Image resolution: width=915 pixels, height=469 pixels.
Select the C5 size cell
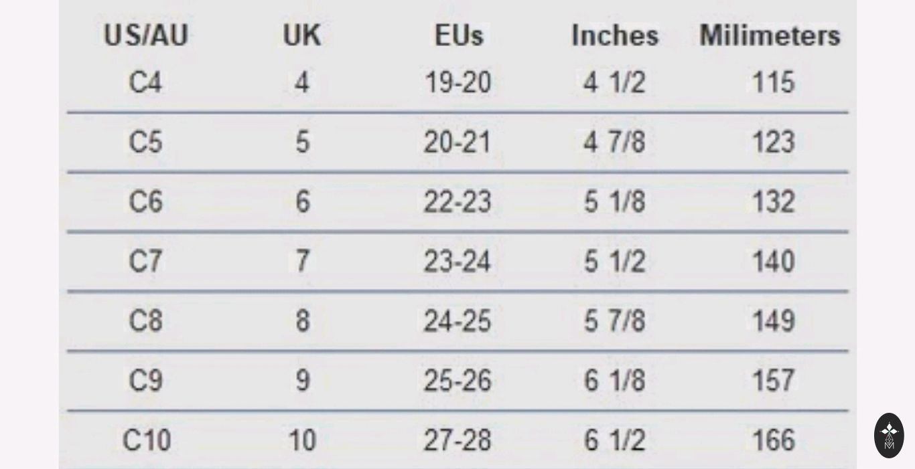145,143
